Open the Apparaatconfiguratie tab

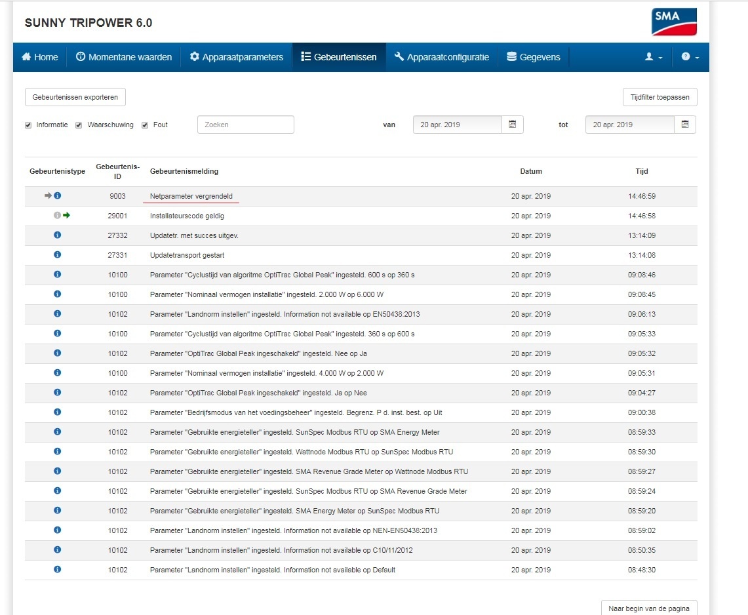click(442, 57)
